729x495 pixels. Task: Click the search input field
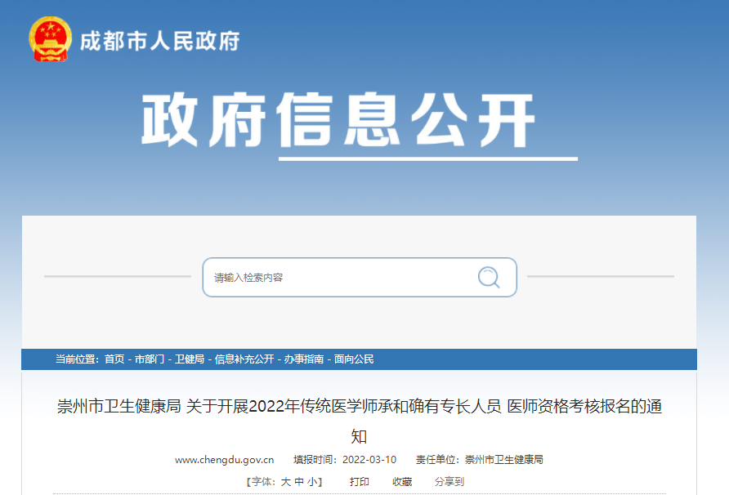click(x=339, y=278)
